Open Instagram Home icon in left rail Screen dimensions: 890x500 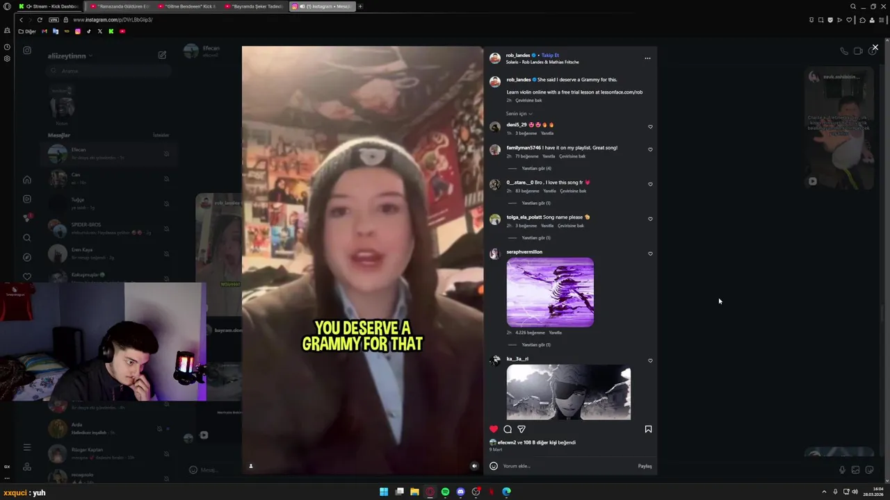(x=27, y=180)
